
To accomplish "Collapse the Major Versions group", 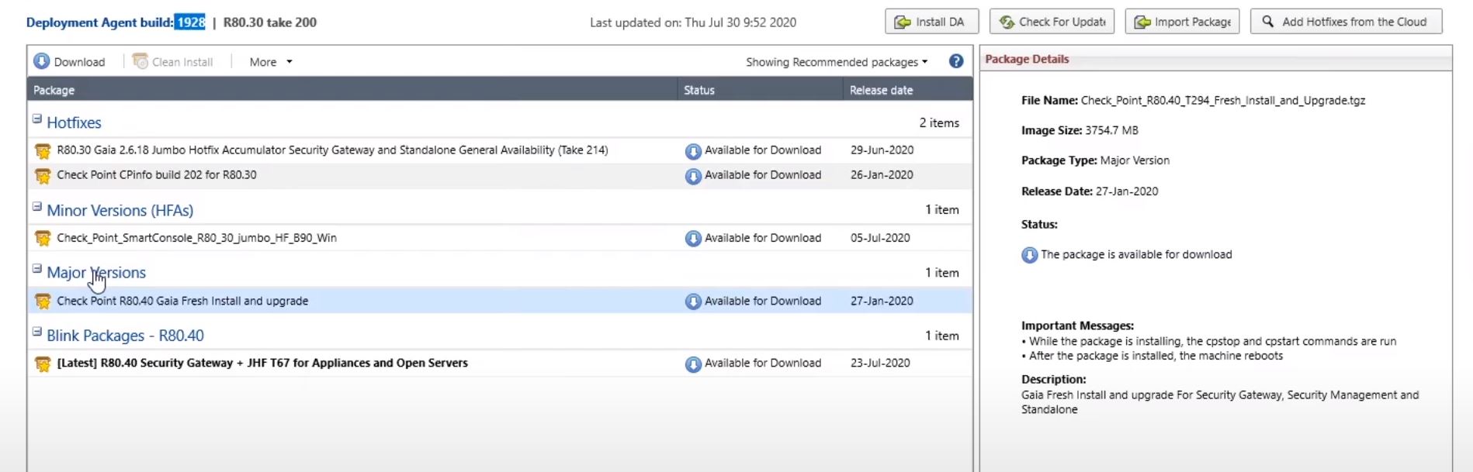I will pos(36,269).
